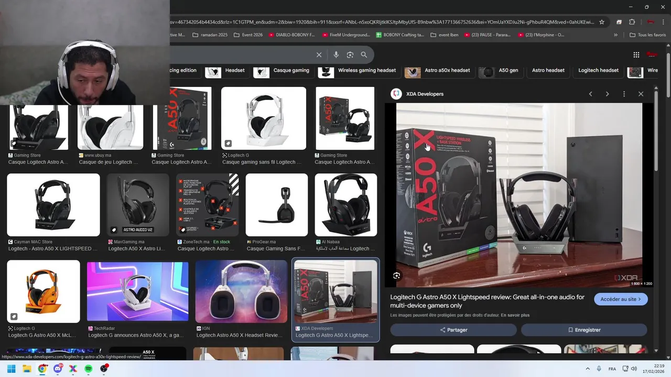Click the preview panel vertical scrollbar
Viewport: 671px width, 377px height.
point(656,131)
